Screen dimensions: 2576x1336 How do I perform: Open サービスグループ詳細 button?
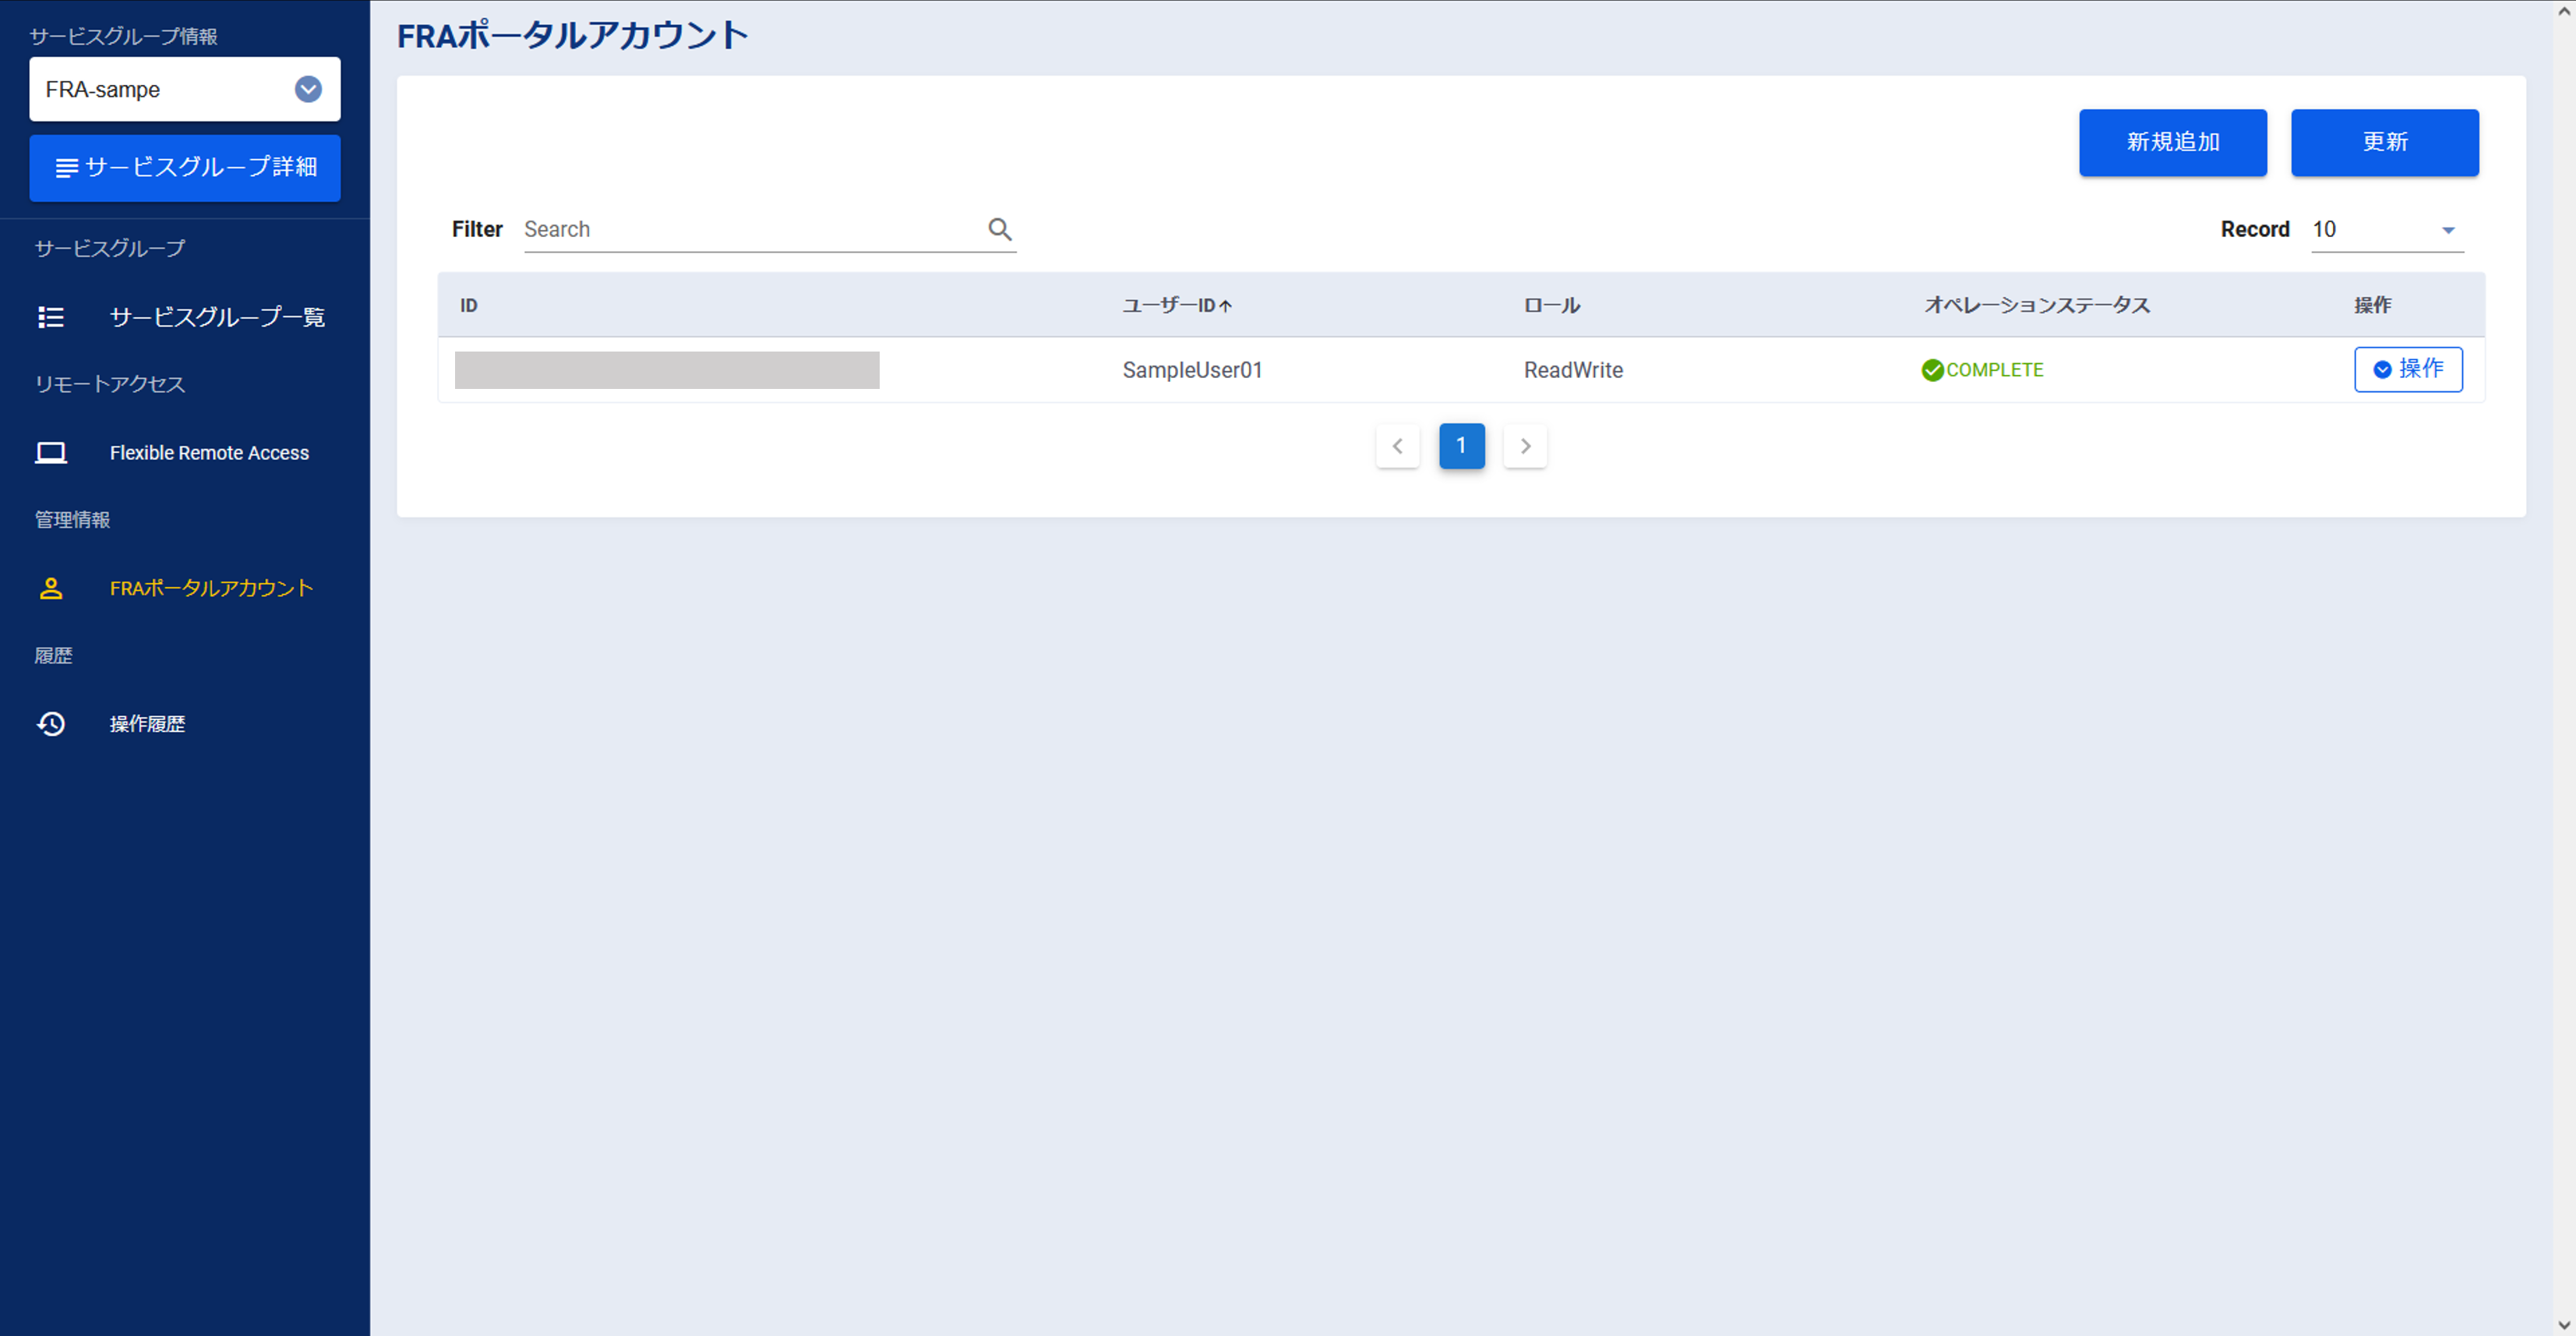click(185, 167)
